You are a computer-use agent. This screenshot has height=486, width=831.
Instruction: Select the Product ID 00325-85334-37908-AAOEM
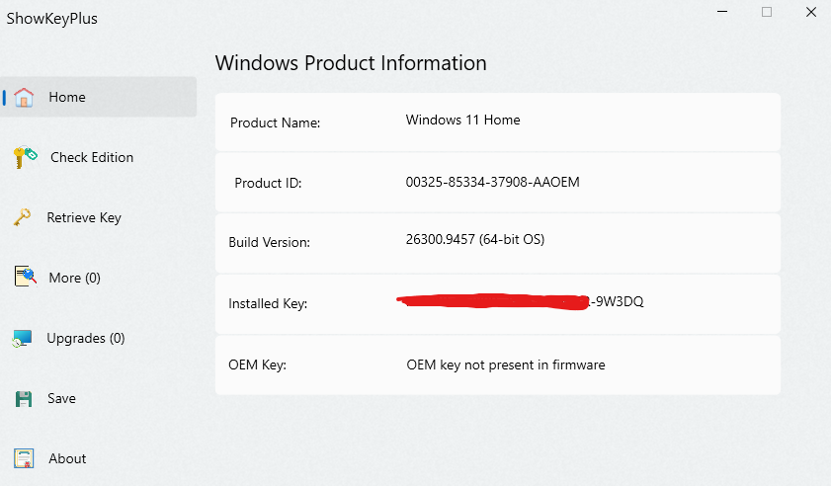[492, 183]
